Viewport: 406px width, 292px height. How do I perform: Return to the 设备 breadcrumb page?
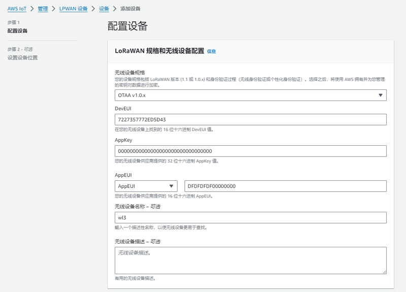point(104,9)
